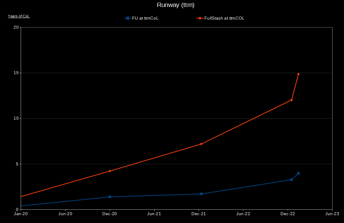Click the y-axis label 10
This screenshot has height=223, width=344.
[x=16, y=118]
